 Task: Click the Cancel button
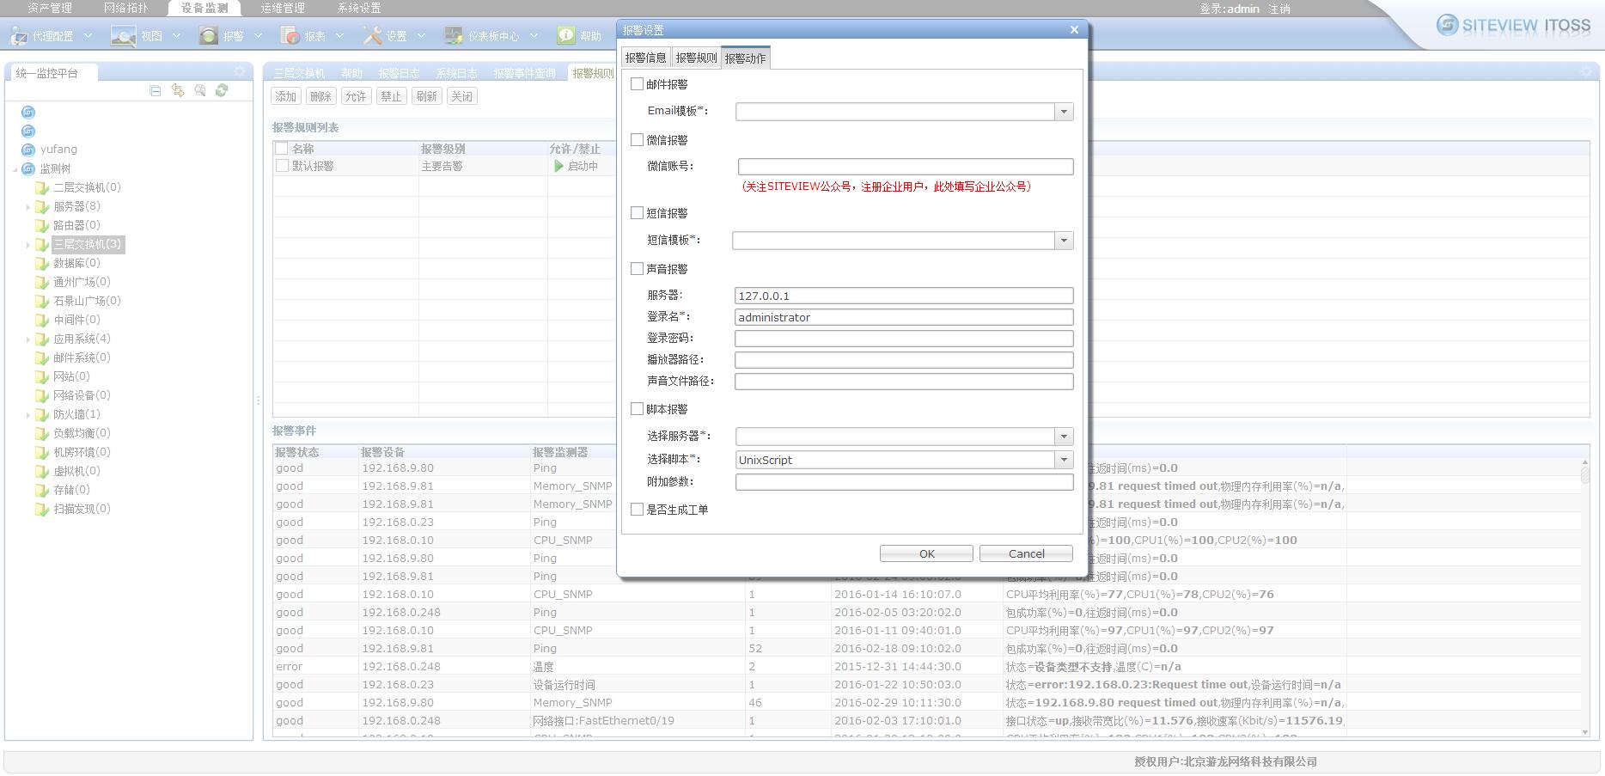(1026, 553)
